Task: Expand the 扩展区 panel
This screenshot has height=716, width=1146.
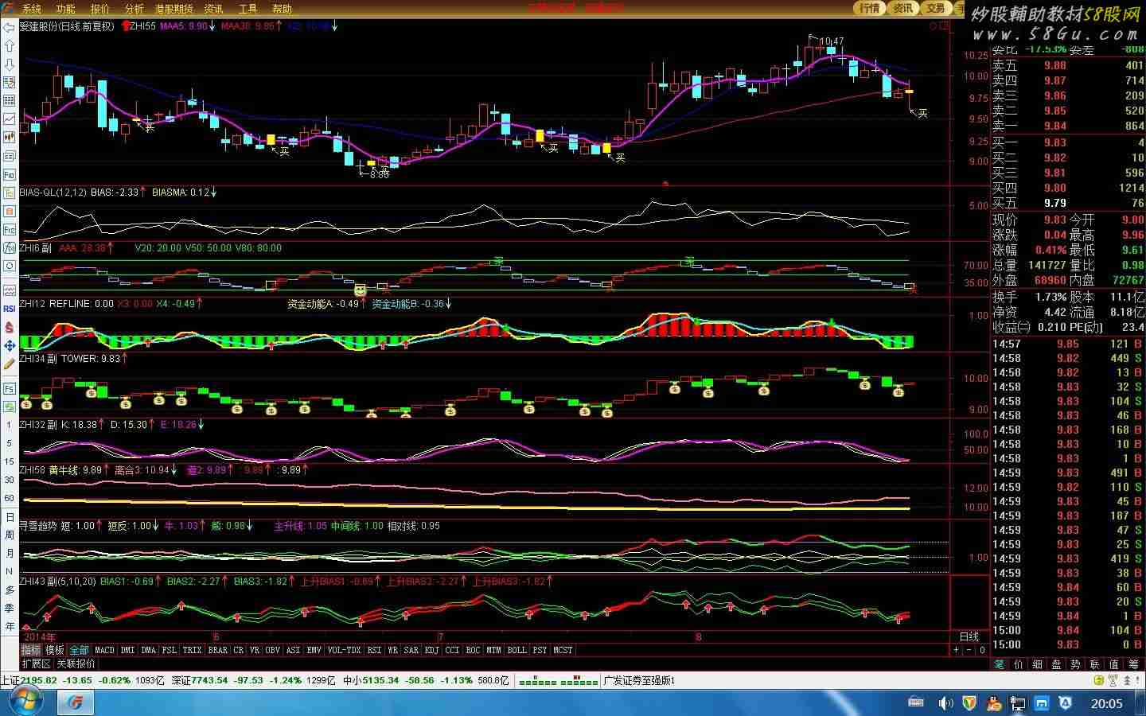Action: pos(36,663)
